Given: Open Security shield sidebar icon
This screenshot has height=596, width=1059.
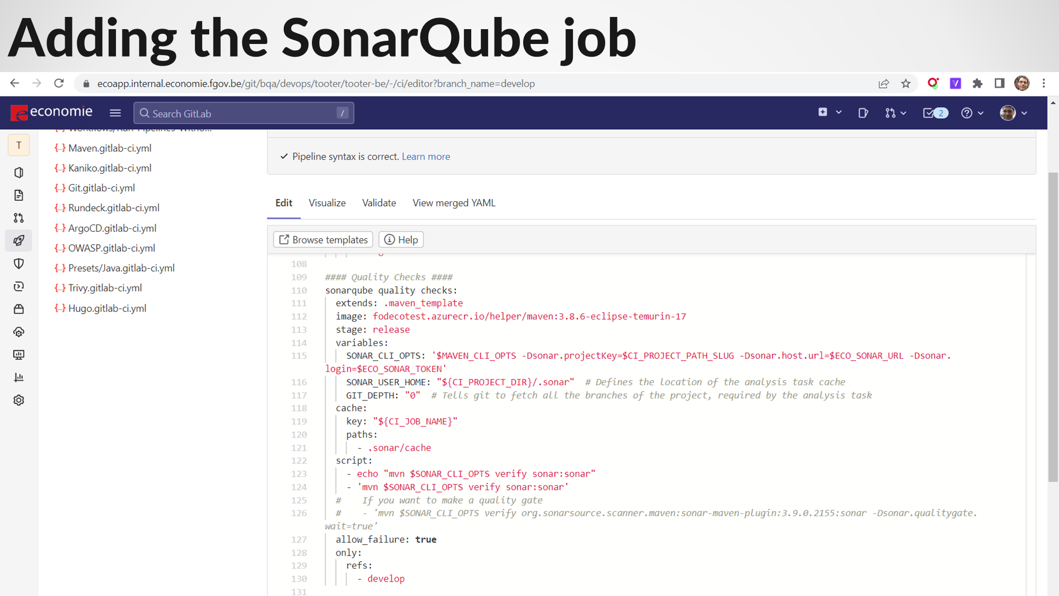Looking at the screenshot, I should click(x=19, y=263).
